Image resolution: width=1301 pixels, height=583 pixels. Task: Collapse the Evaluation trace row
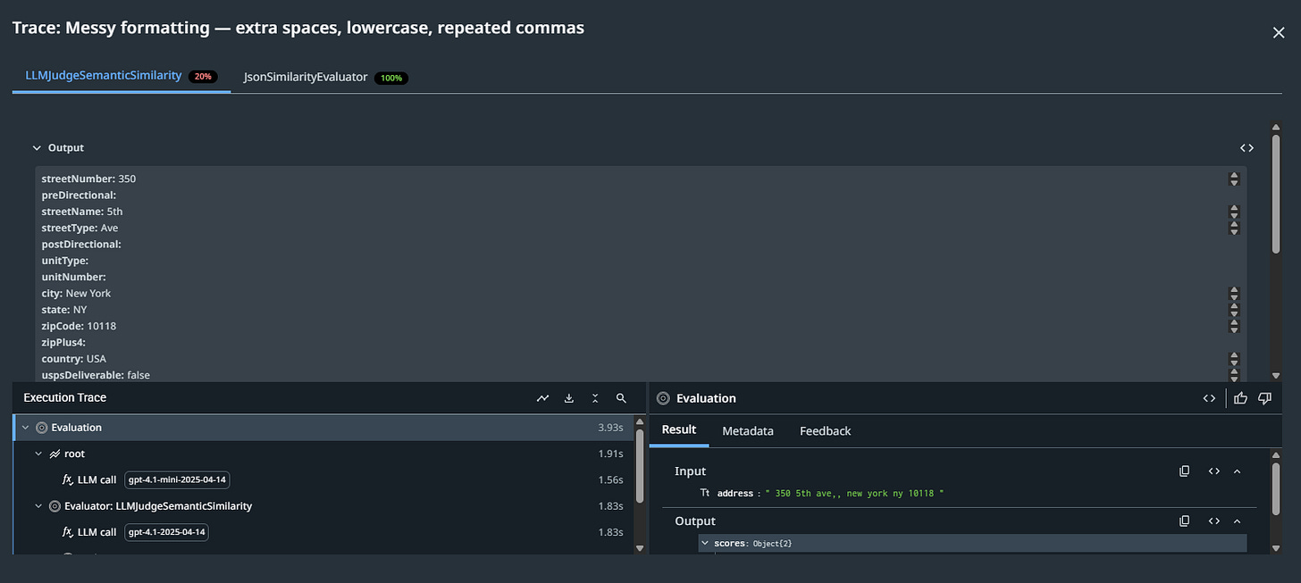click(25, 428)
